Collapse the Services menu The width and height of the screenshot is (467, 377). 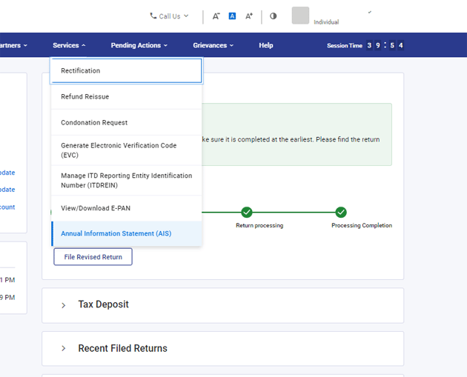tap(69, 45)
